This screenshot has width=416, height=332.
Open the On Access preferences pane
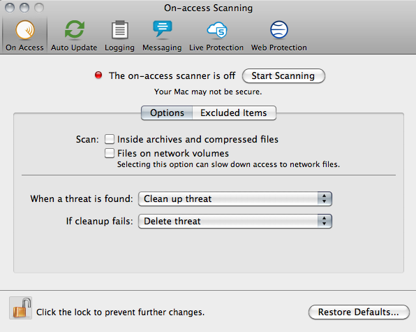click(x=24, y=36)
